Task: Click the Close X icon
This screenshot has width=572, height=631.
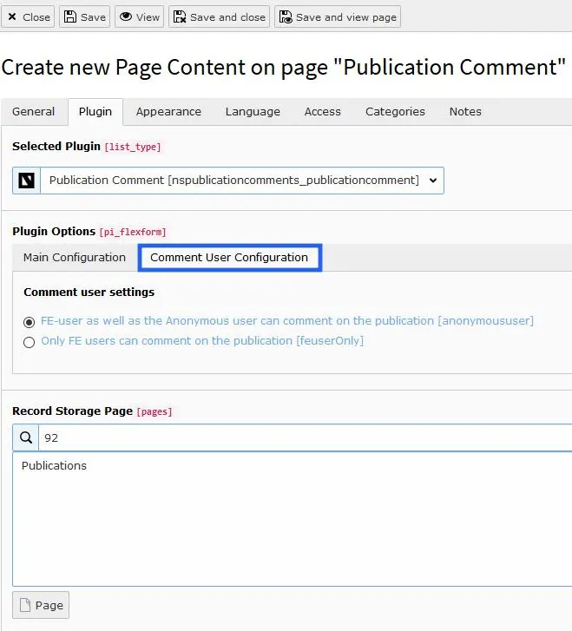Action: 12,16
